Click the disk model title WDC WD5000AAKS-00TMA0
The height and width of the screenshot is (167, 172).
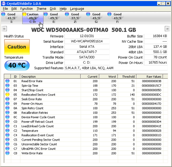pyautogui.click(x=70, y=30)
